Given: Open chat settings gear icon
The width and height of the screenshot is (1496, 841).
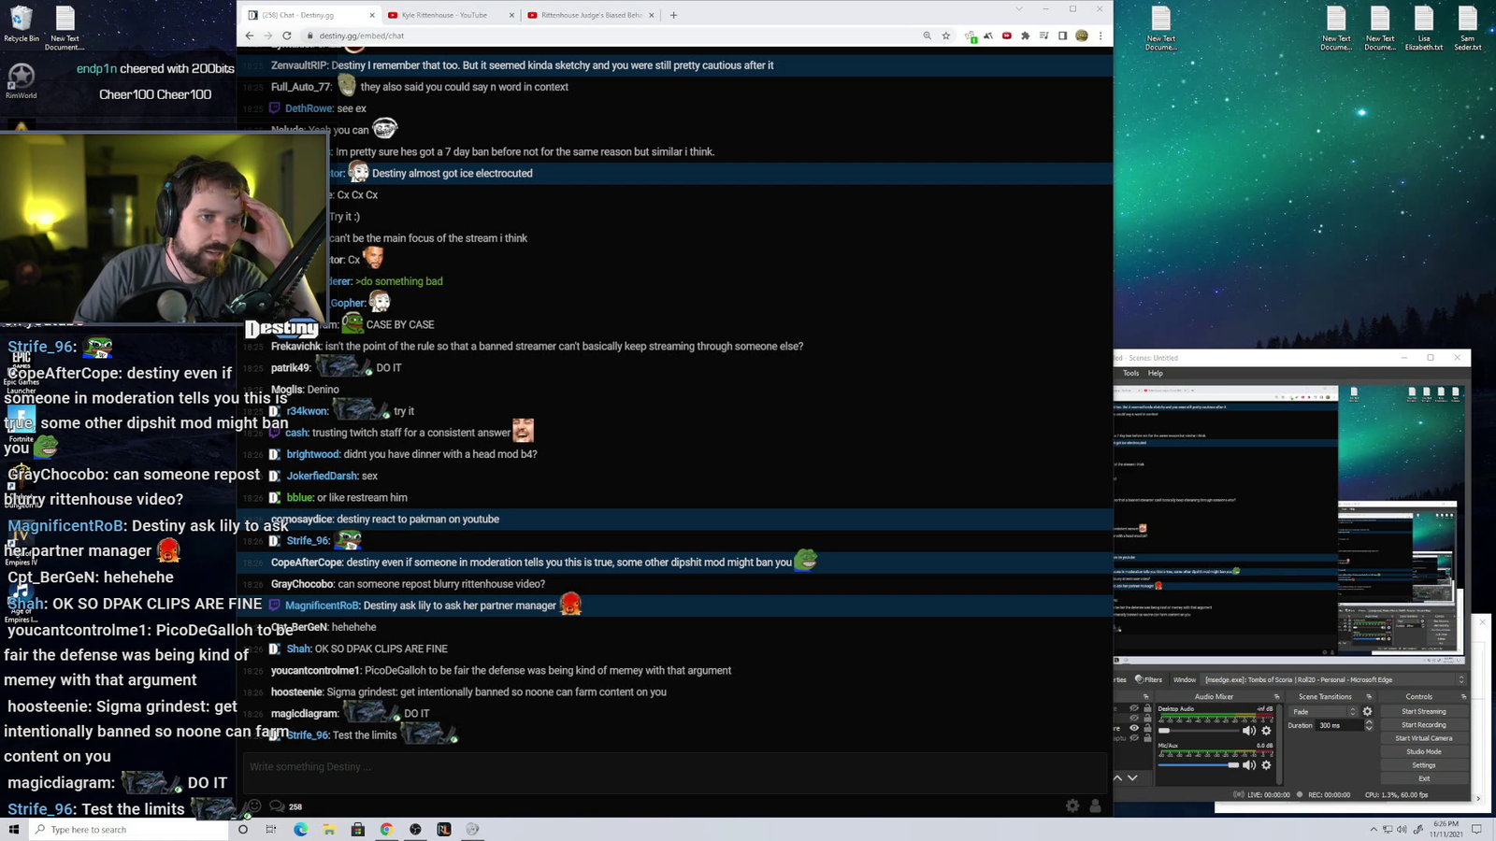Looking at the screenshot, I should pyautogui.click(x=1072, y=805).
